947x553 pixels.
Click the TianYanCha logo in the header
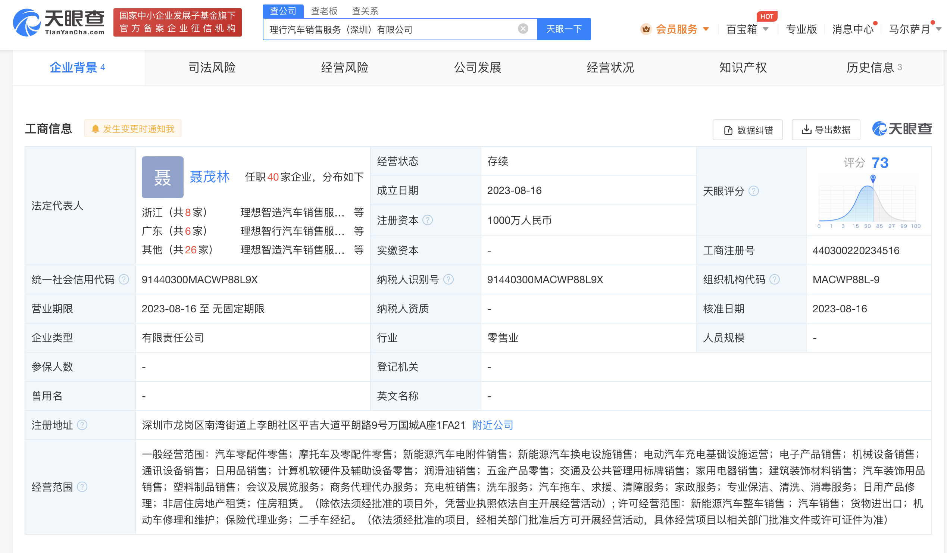click(59, 22)
